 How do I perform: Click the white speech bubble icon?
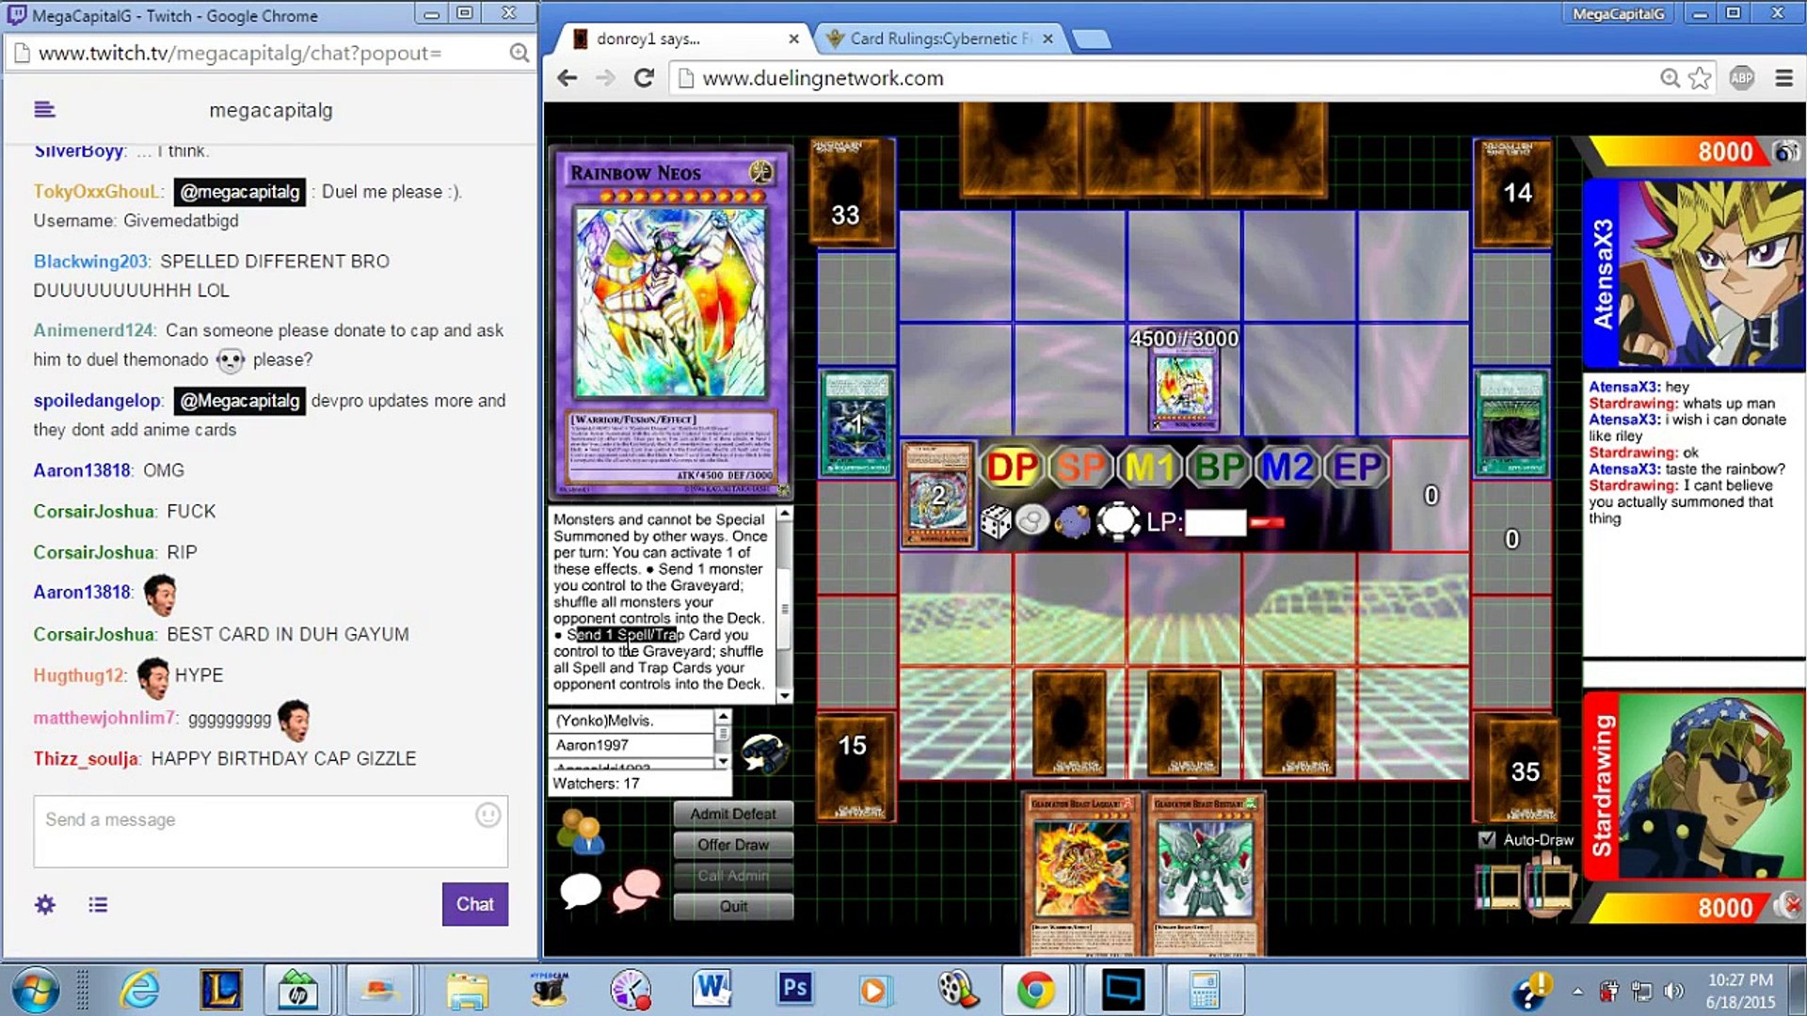pyautogui.click(x=580, y=889)
